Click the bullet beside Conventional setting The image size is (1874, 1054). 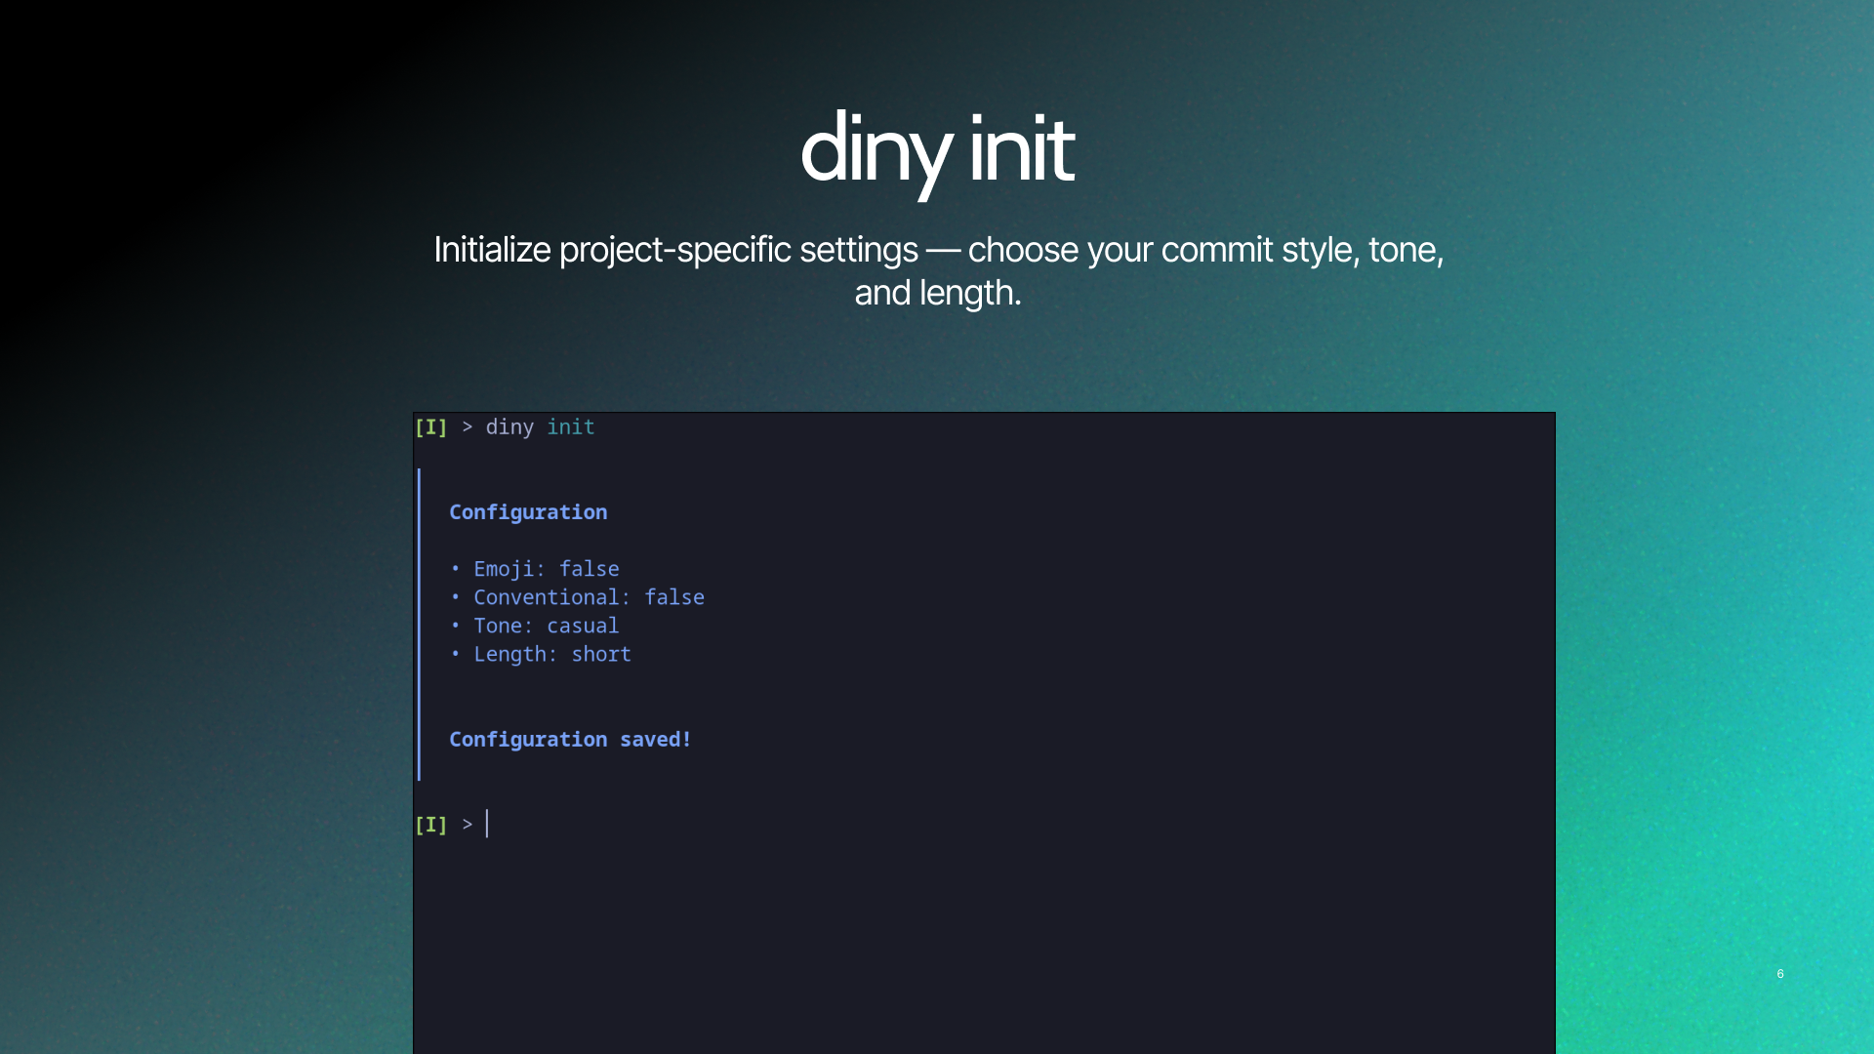[x=457, y=597]
